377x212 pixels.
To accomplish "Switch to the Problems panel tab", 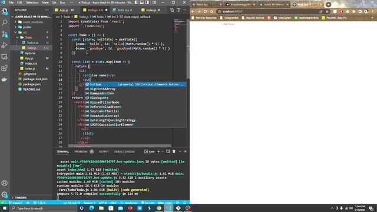I will coord(84,151).
